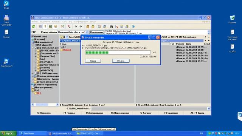Image resolution: width=242 pixels, height=136 pixels.
Task: Go forward using the right arrow icon
Action: click(x=81, y=26)
